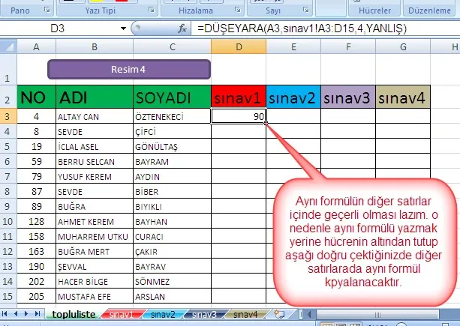The image size is (460, 326).
Task: Click the insert new worksheet icon
Action: [281, 315]
